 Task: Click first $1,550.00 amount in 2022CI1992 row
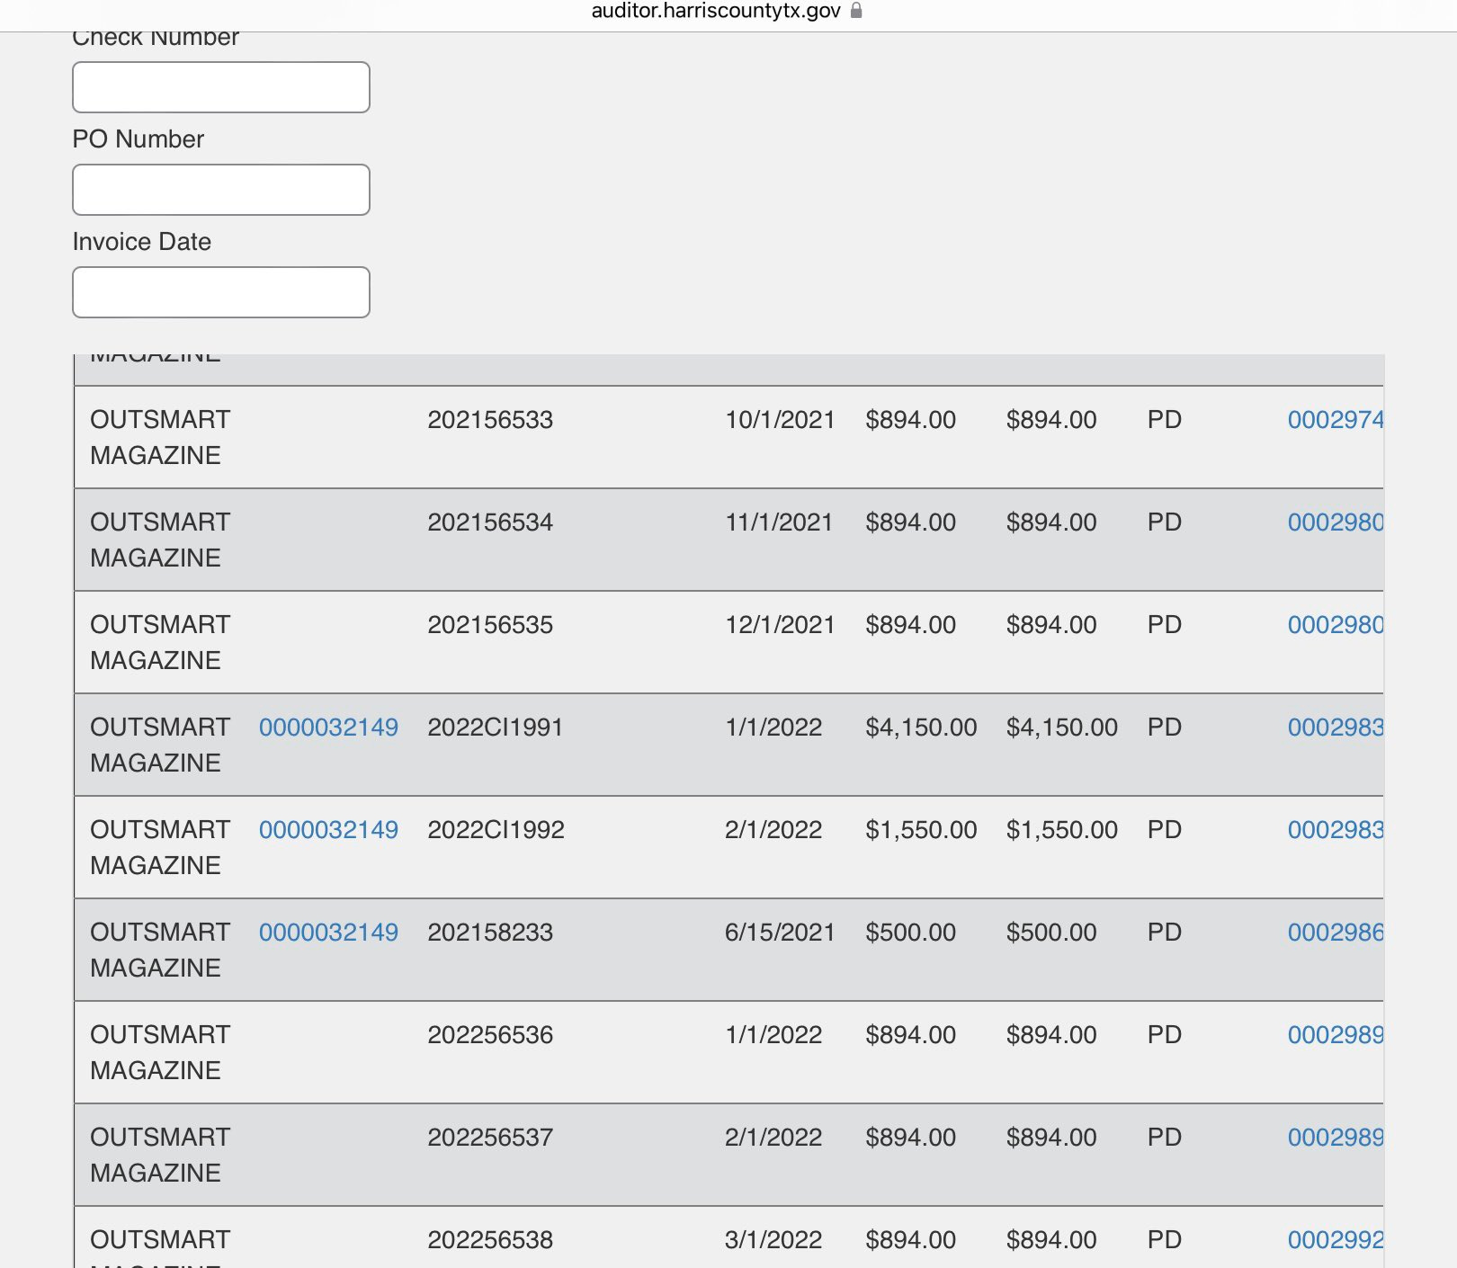click(921, 830)
